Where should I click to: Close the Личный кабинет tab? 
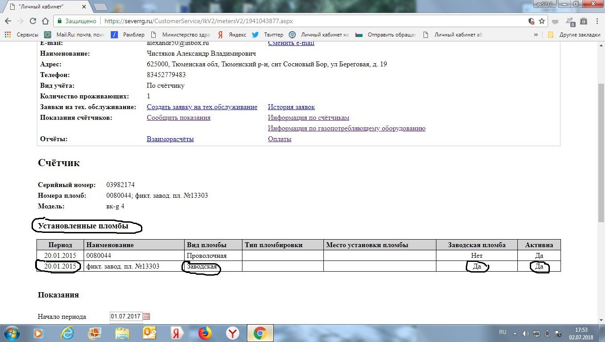coord(84,7)
